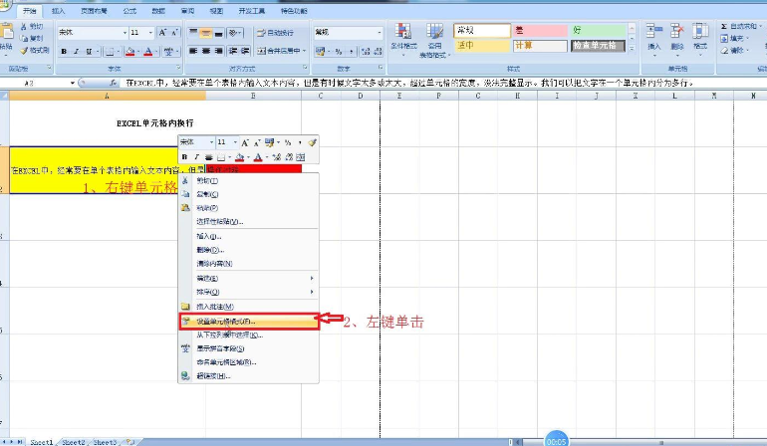Click Decrease Decimal icon in ribbon

coord(378,52)
